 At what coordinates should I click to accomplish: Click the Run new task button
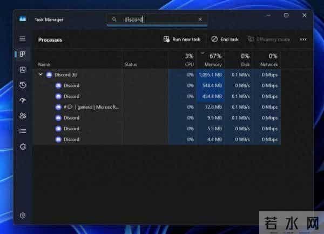(x=182, y=39)
